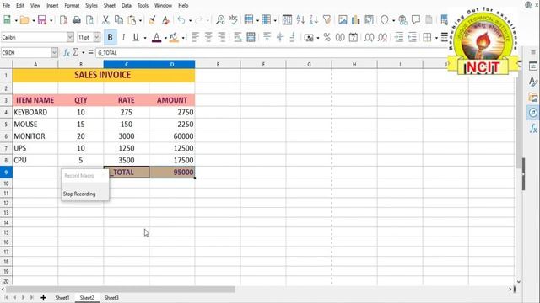
Task: Click the row 4 header
Action: pyautogui.click(x=6, y=112)
